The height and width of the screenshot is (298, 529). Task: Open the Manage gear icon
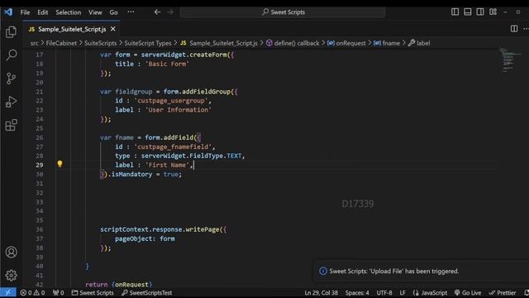pos(11,276)
